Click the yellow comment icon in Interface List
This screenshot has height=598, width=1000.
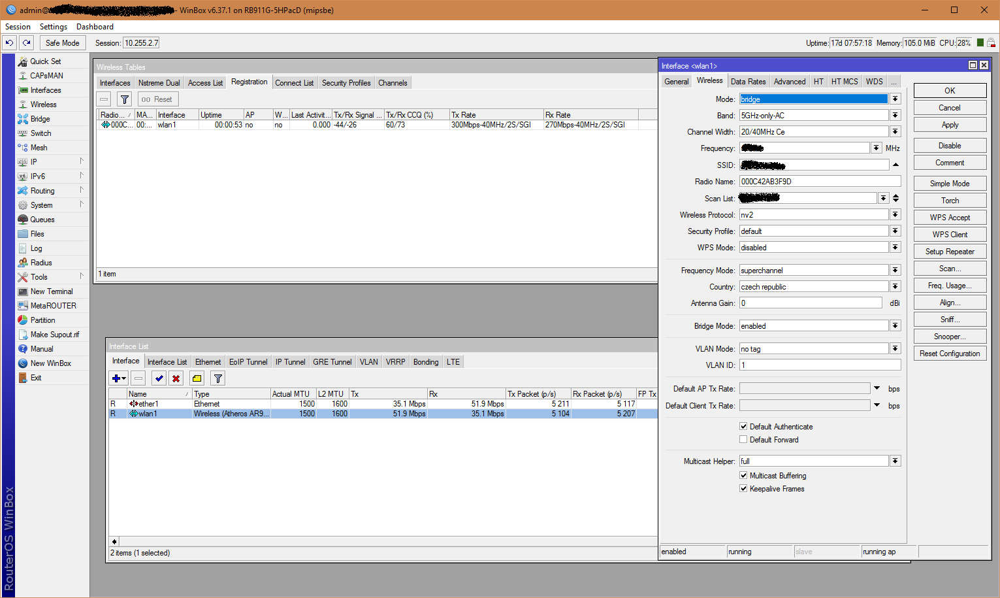coord(197,378)
